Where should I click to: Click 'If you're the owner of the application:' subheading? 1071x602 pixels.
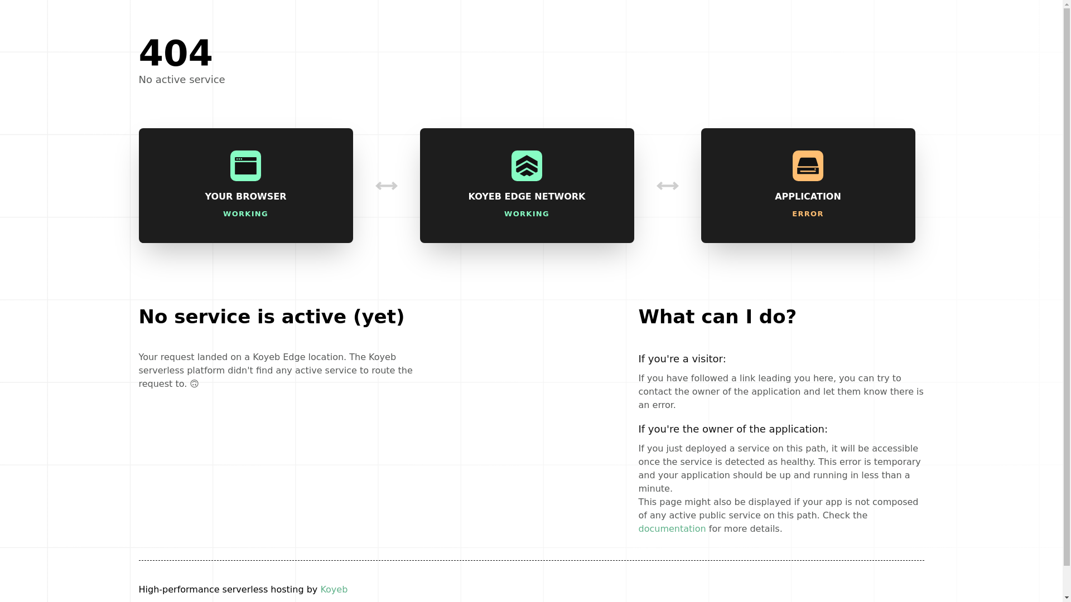pyautogui.click(x=732, y=429)
